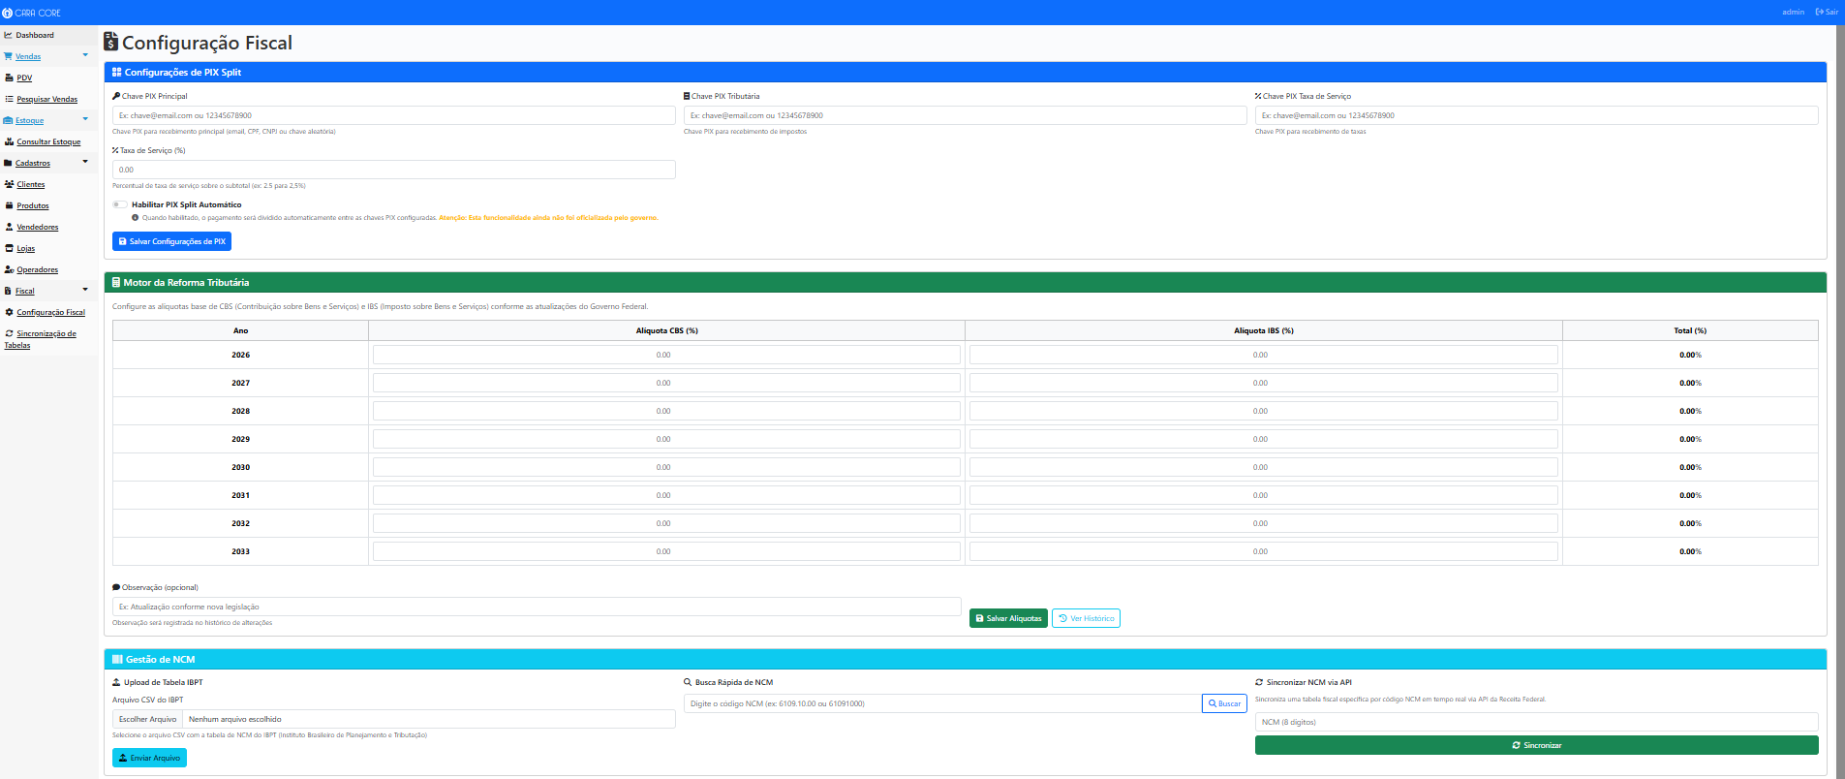Viewport: 1845px width, 779px height.
Task: Click the Lojas store icon
Action: click(x=9, y=248)
